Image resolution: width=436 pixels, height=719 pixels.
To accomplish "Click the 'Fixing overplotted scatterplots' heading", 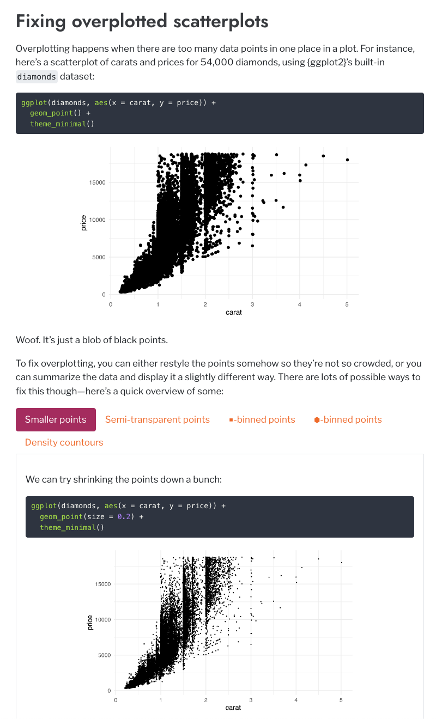I will tap(142, 21).
